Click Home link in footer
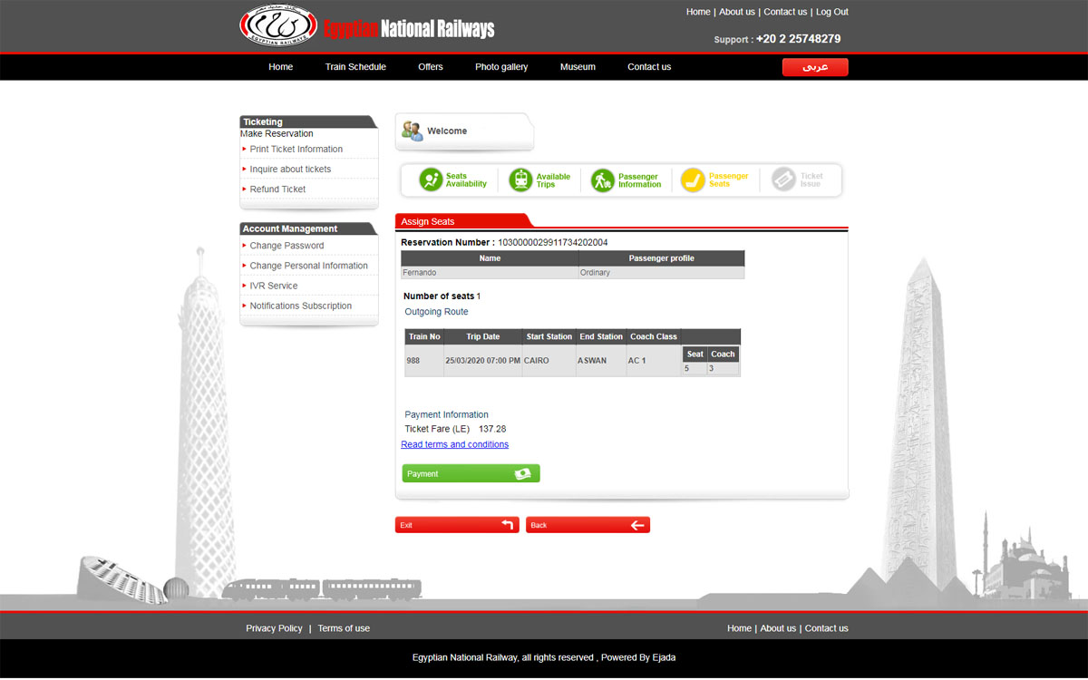This screenshot has width=1088, height=680. [x=739, y=628]
